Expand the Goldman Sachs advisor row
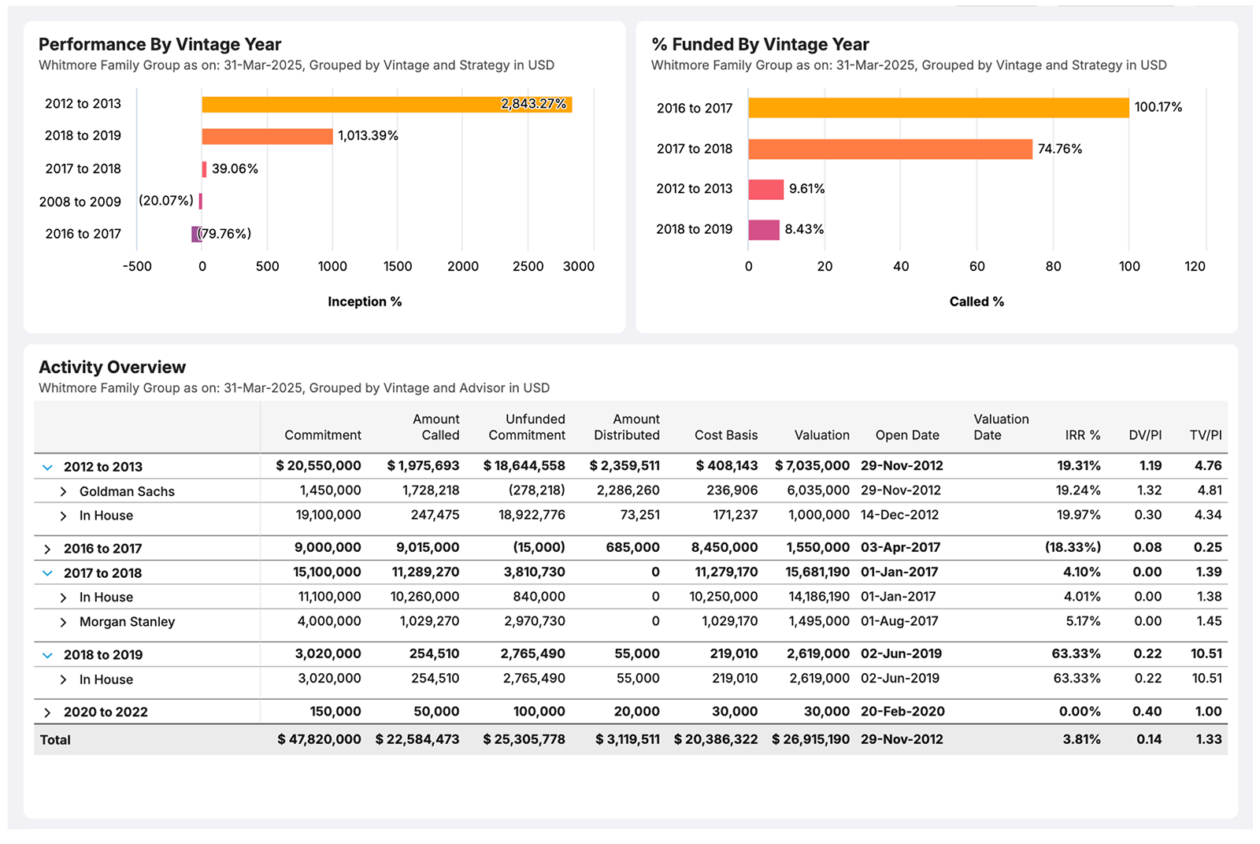 (x=63, y=490)
